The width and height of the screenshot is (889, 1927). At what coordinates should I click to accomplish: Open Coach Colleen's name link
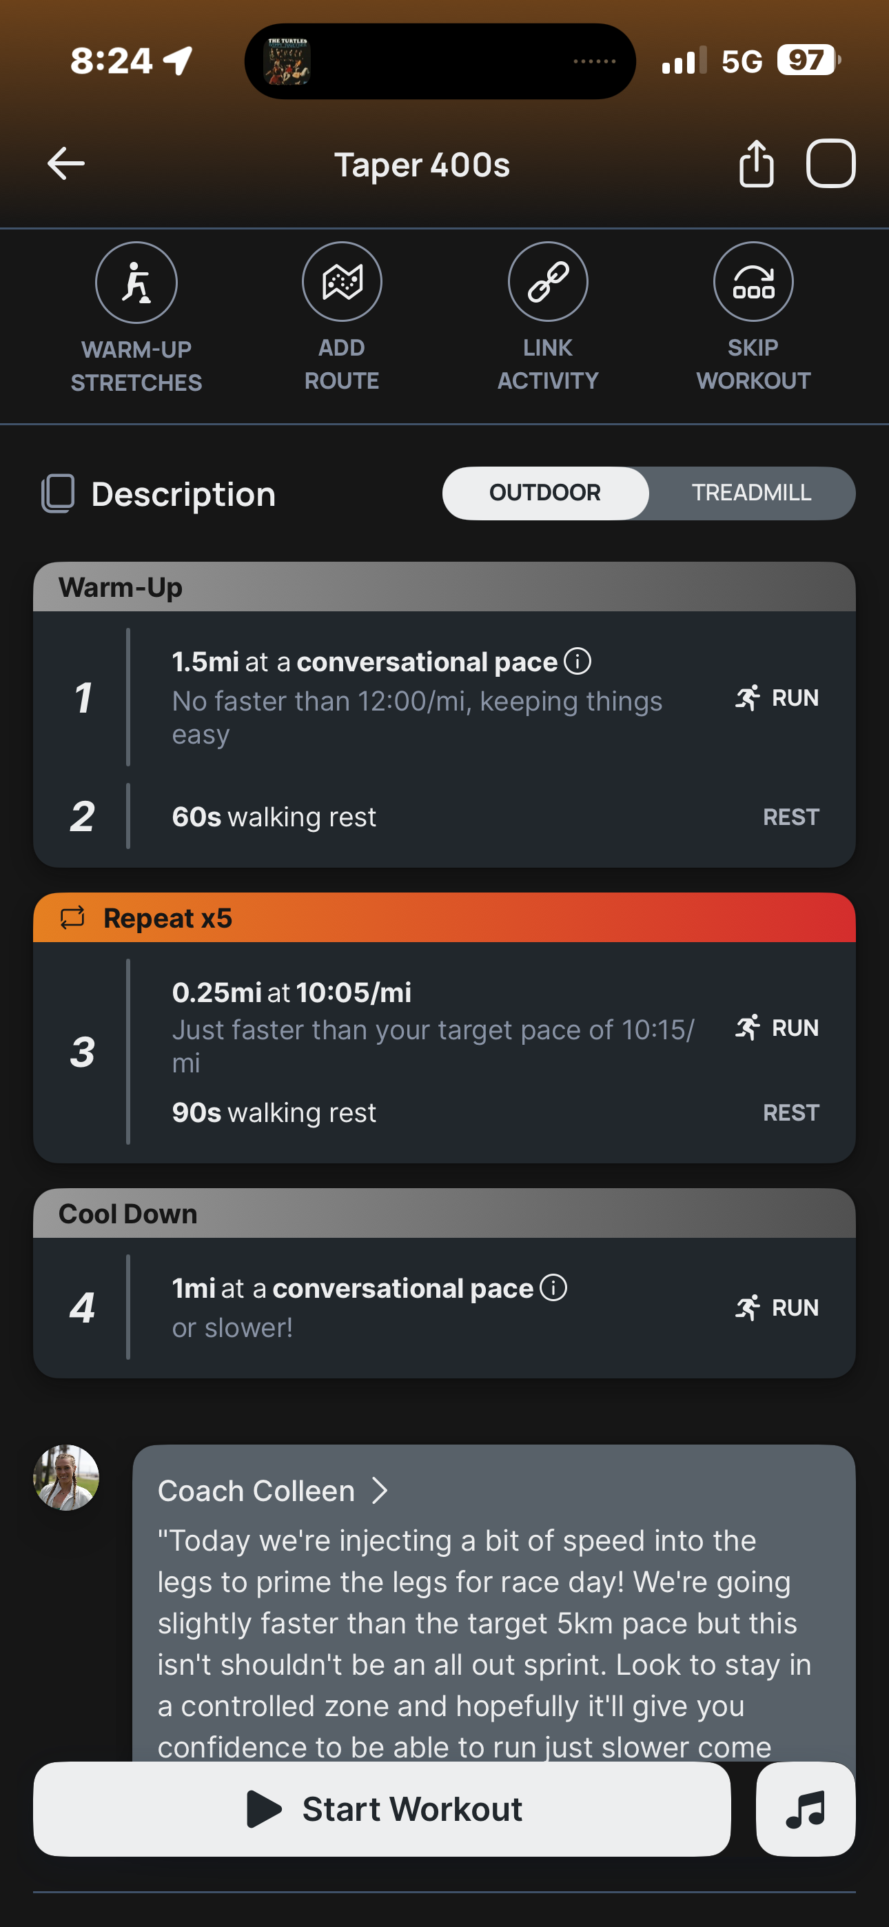tap(256, 1490)
